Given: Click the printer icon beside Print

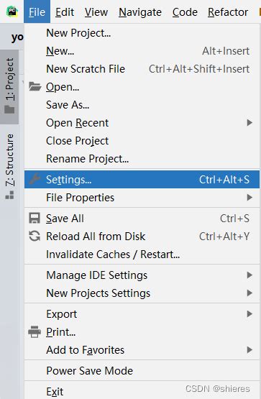Looking at the screenshot, I should click(35, 332).
